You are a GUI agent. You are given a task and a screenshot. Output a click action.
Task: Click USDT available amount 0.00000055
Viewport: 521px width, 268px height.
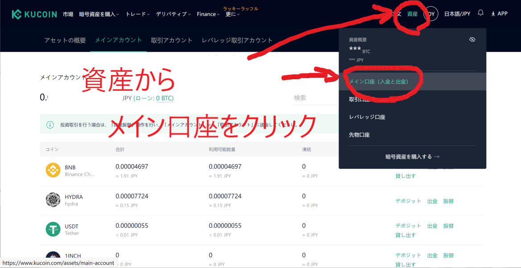(225, 226)
